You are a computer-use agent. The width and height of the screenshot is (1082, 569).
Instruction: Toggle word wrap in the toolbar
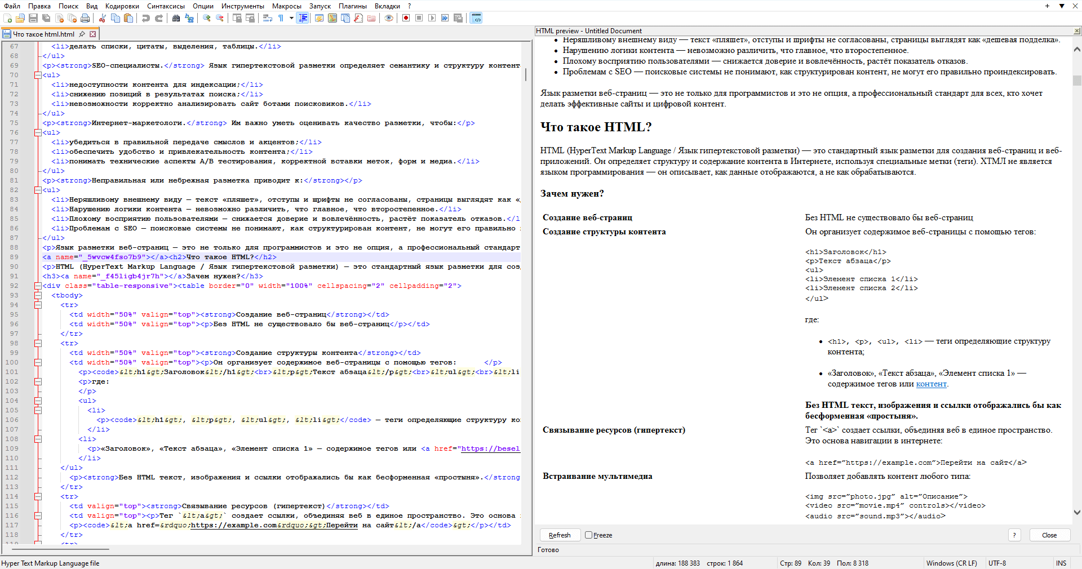[x=267, y=18]
